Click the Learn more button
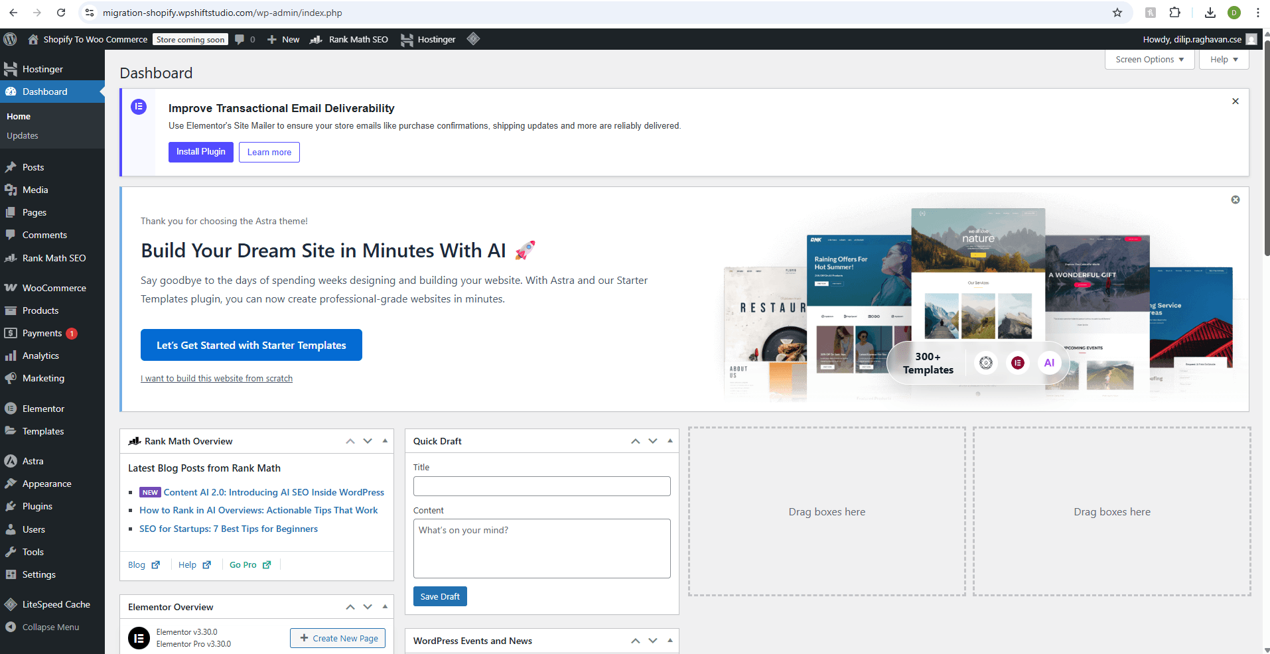 click(x=269, y=152)
